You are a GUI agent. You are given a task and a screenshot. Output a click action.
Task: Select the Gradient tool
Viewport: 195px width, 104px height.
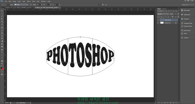[2, 41]
